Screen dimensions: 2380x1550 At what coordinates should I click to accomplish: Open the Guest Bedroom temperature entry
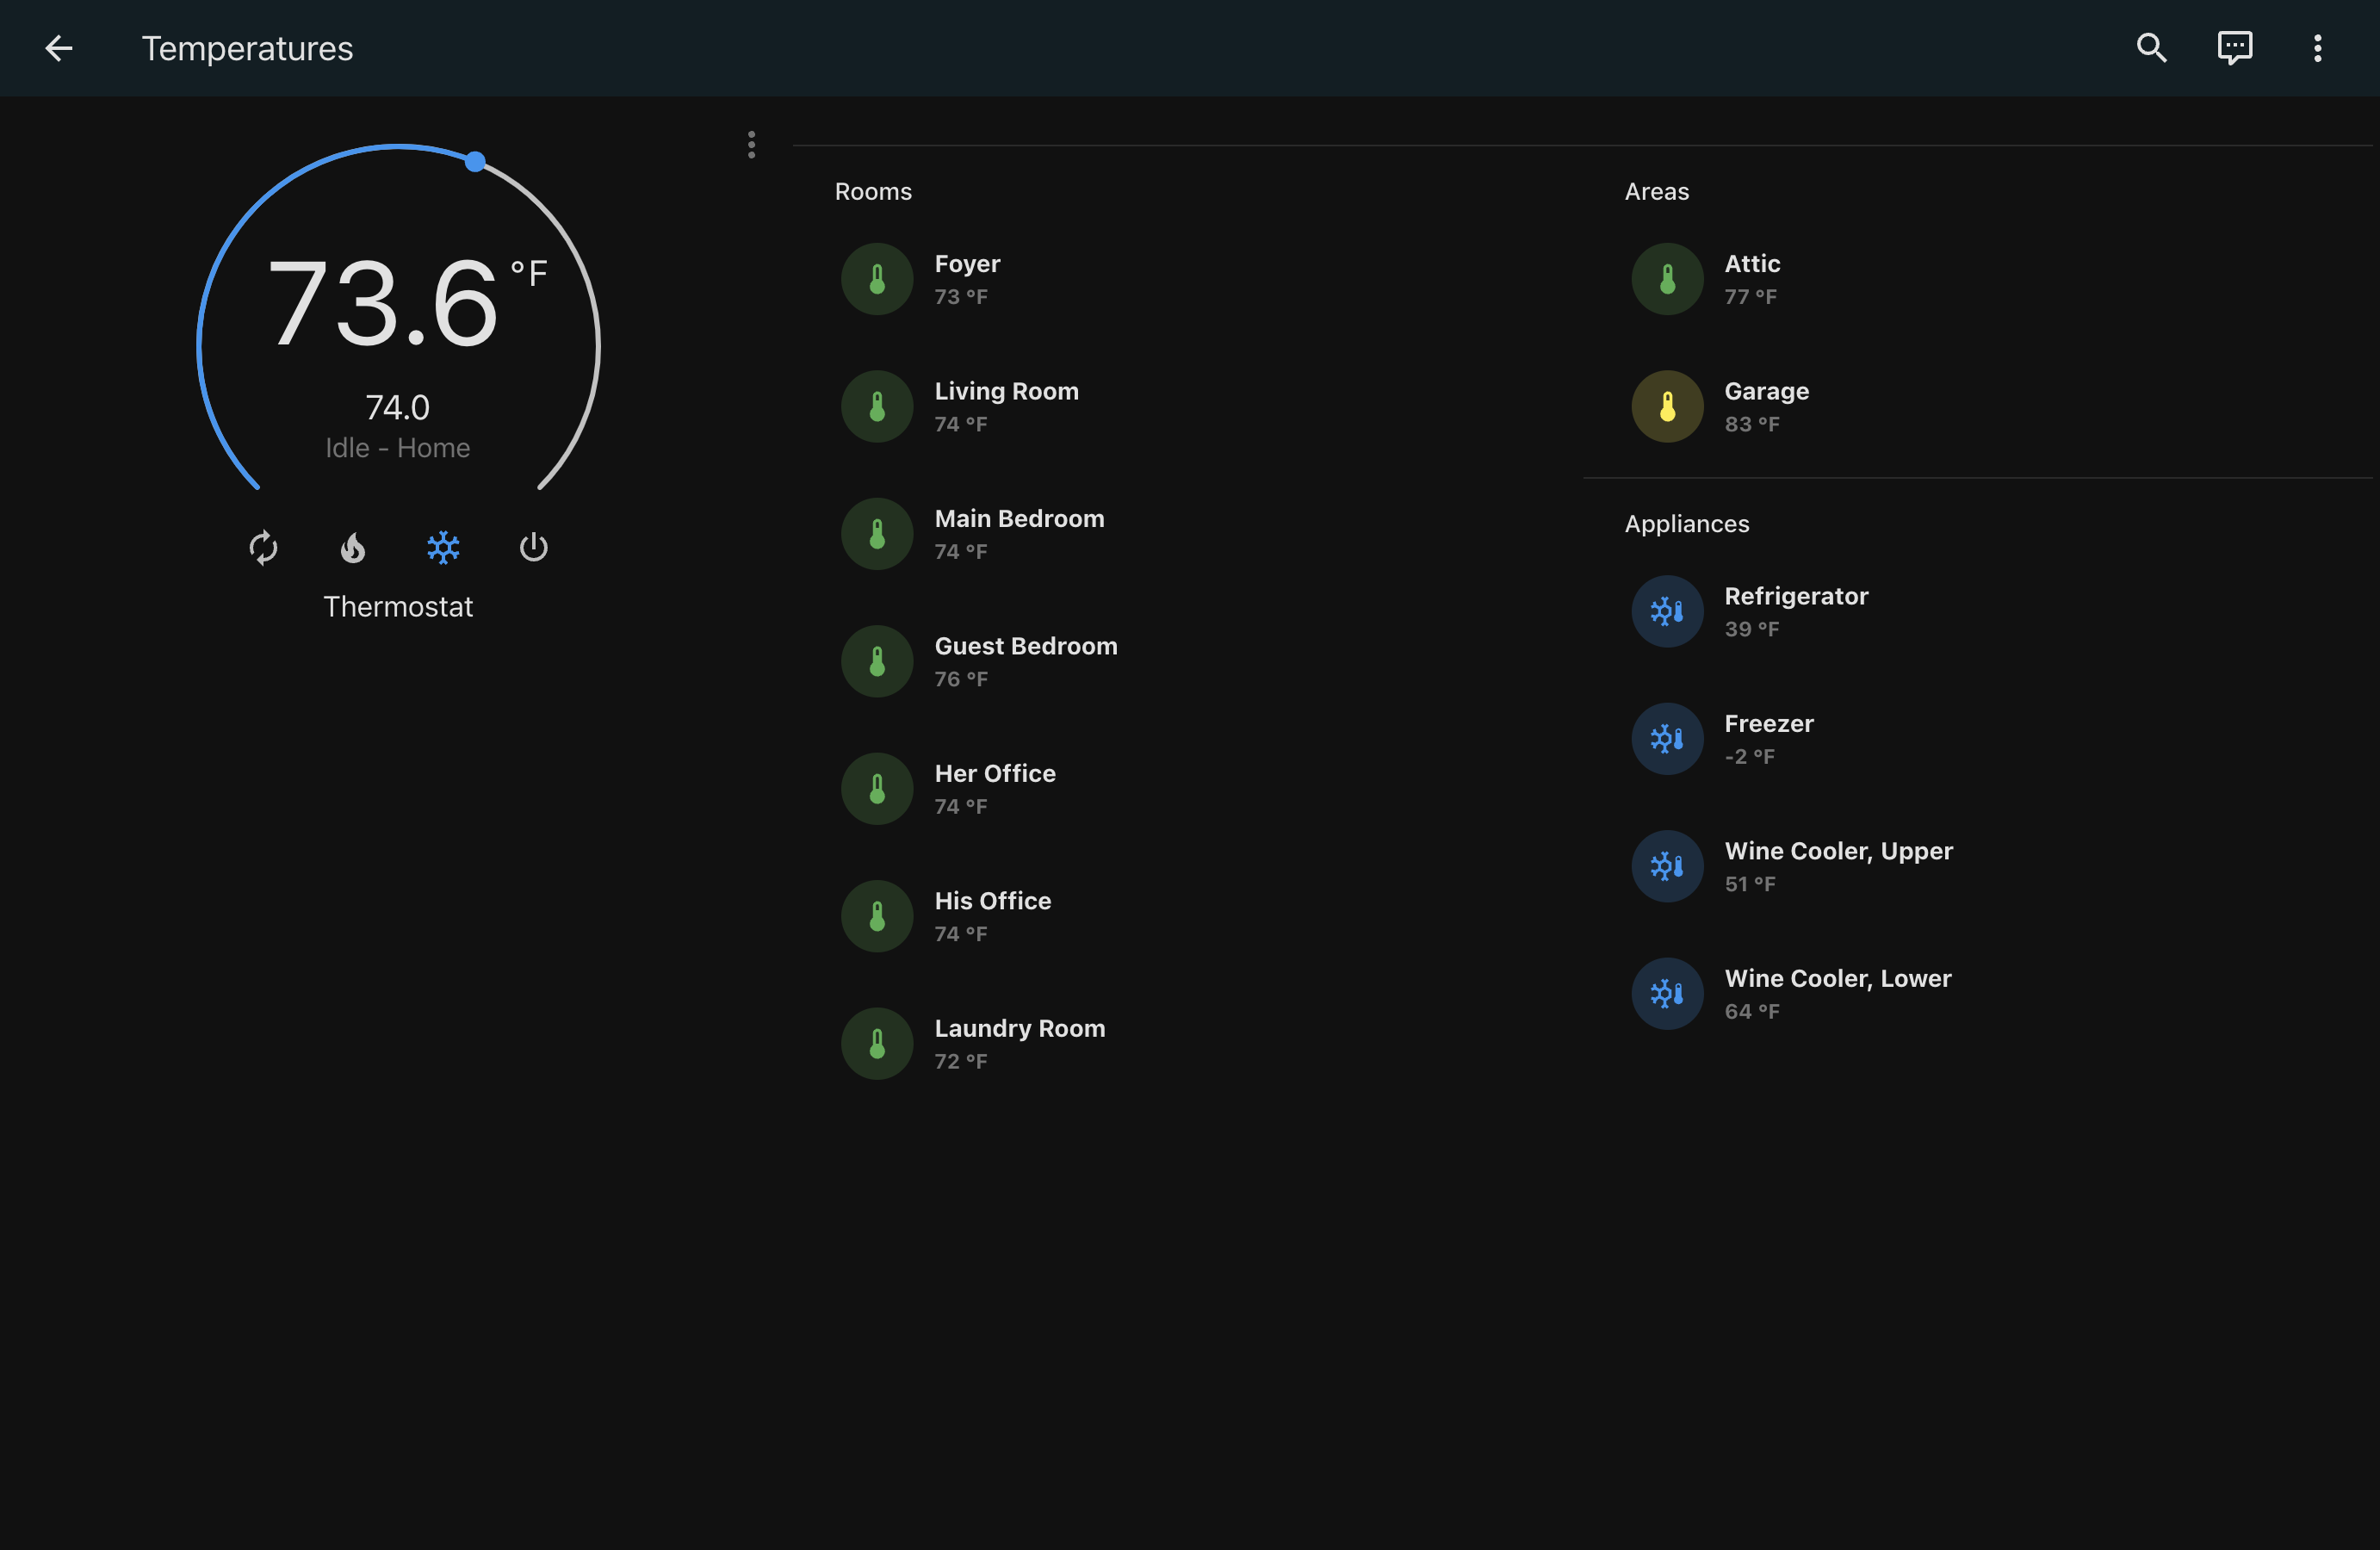[x=1025, y=661]
